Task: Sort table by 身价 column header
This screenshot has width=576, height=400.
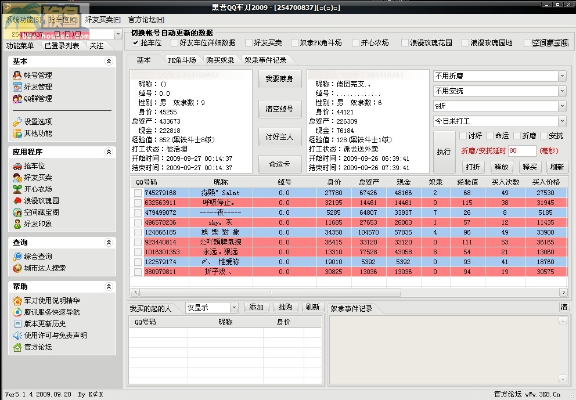Action: click(334, 182)
